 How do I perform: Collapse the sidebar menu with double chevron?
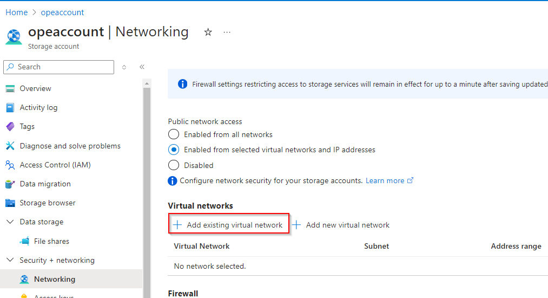(142, 67)
